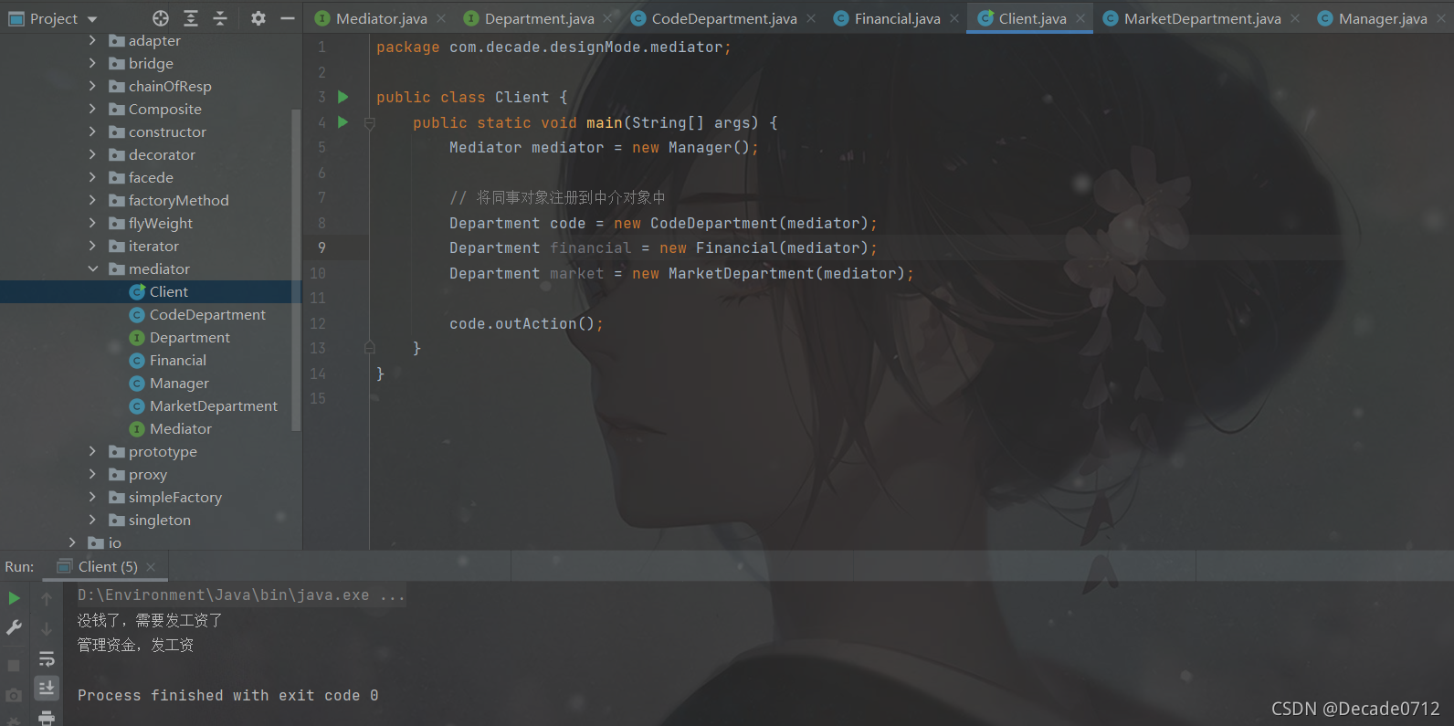Take thread dump camera icon

pos(14,696)
